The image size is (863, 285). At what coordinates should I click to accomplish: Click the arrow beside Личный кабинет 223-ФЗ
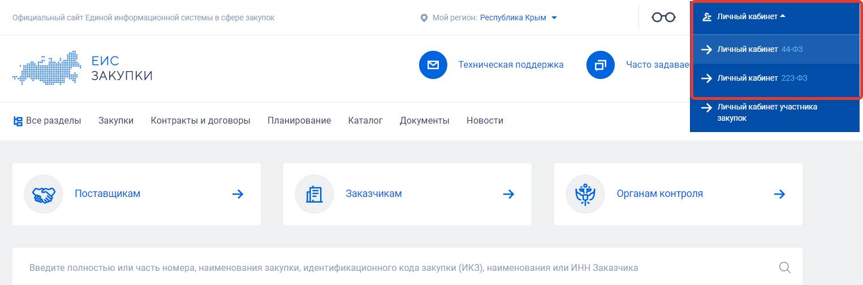tap(706, 78)
